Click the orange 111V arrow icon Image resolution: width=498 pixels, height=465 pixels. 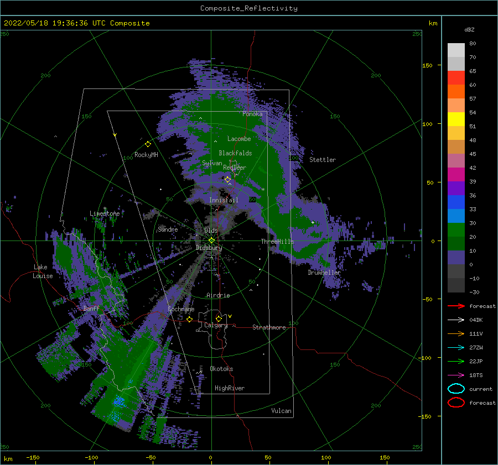coord(456,333)
